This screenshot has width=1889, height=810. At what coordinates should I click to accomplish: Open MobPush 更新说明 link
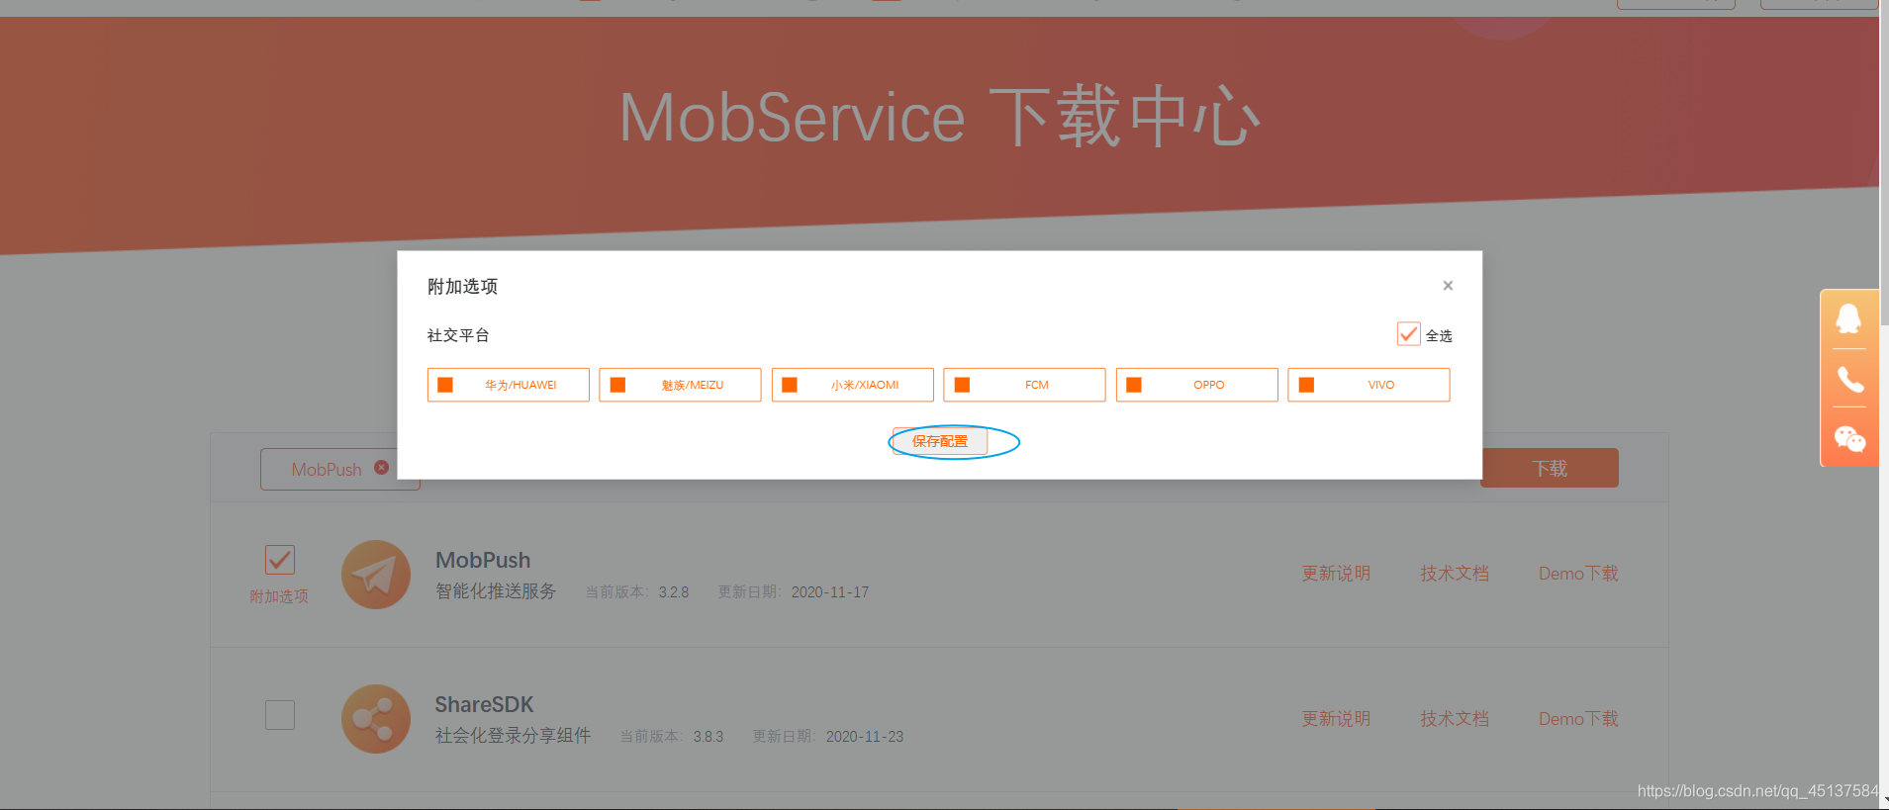tap(1336, 574)
